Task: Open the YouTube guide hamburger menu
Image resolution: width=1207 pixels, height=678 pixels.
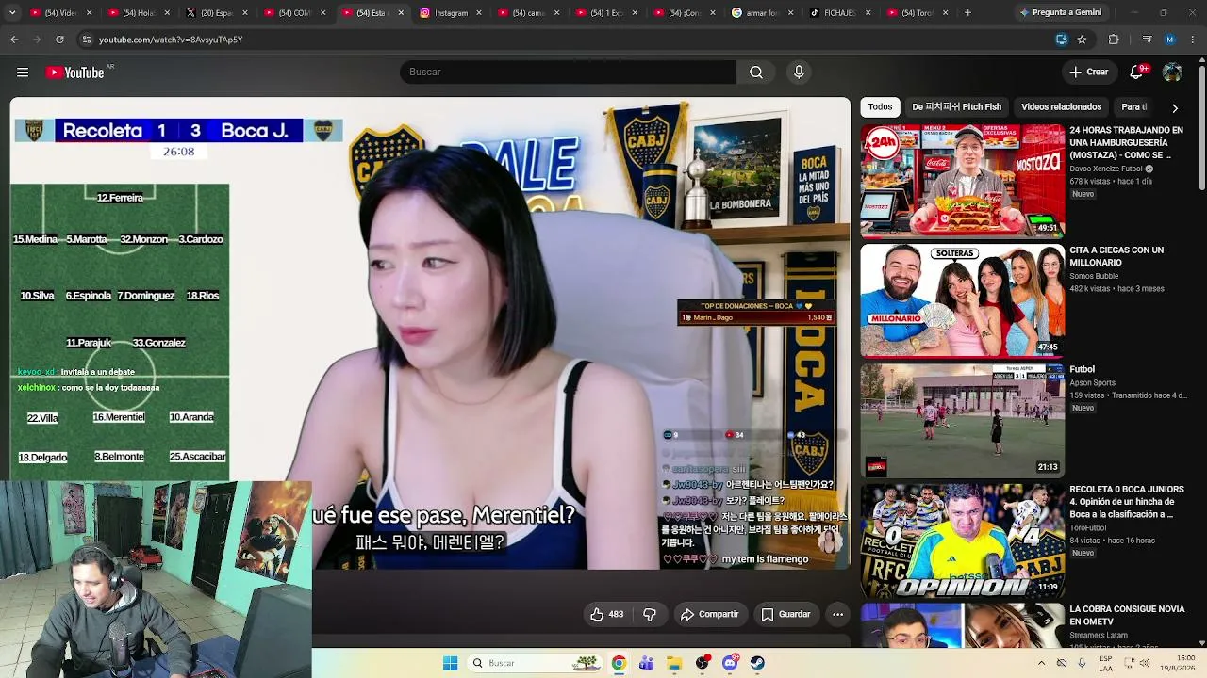Action: pyautogui.click(x=23, y=73)
